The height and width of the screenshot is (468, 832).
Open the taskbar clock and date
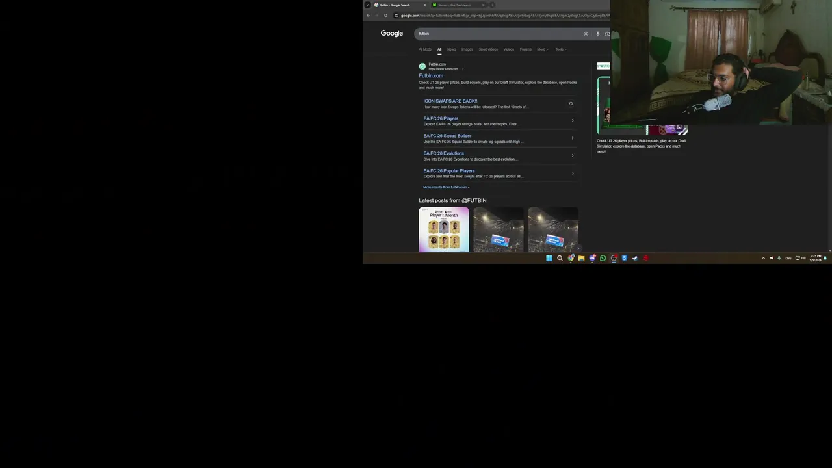pyautogui.click(x=815, y=258)
